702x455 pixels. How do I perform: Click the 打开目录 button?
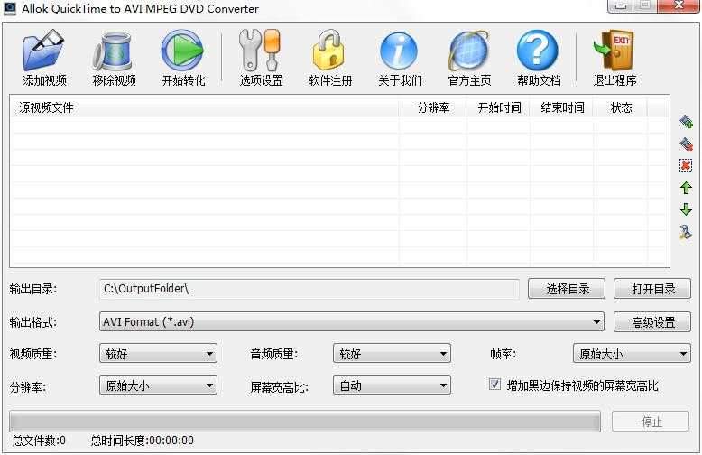[652, 289]
